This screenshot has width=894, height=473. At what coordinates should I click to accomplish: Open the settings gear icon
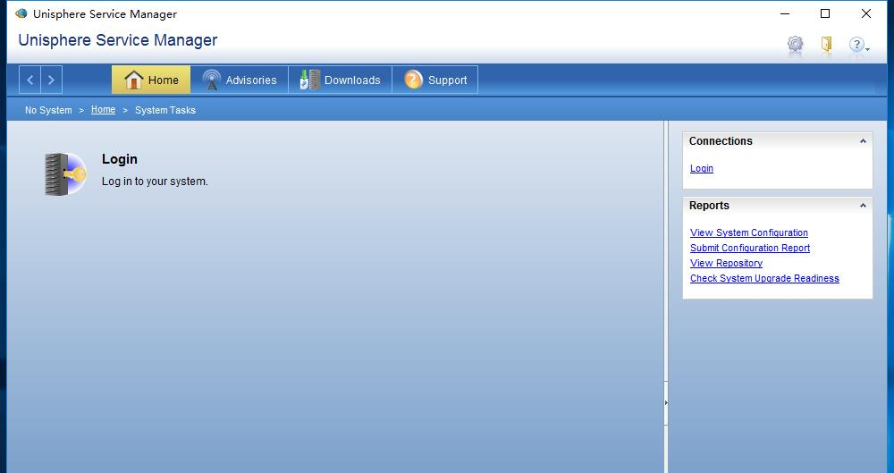pyautogui.click(x=795, y=44)
